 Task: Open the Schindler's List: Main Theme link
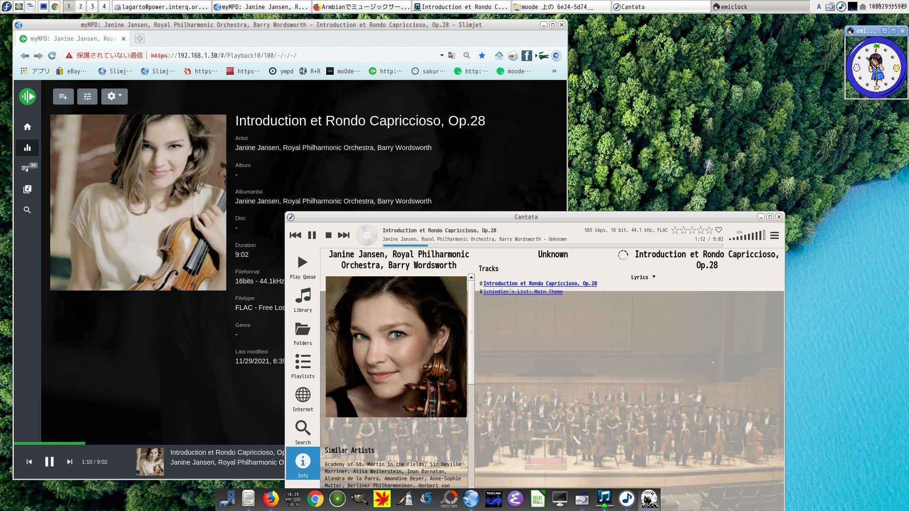pyautogui.click(x=523, y=292)
